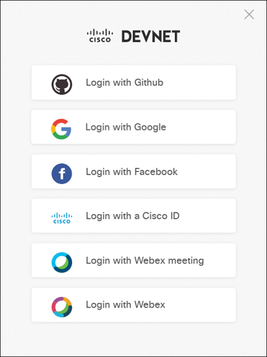
Task: Click the blue Cisco ID logo icon
Action: pyautogui.click(x=62, y=218)
